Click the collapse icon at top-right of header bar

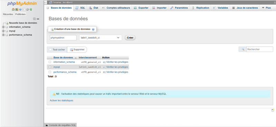275,2
